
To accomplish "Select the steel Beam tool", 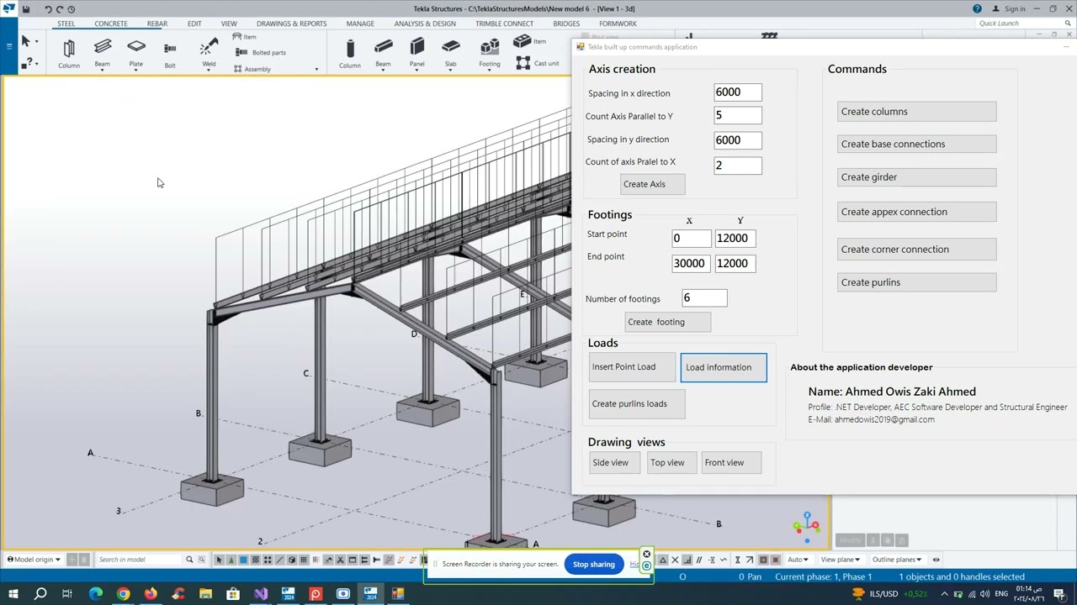I will pos(103,50).
